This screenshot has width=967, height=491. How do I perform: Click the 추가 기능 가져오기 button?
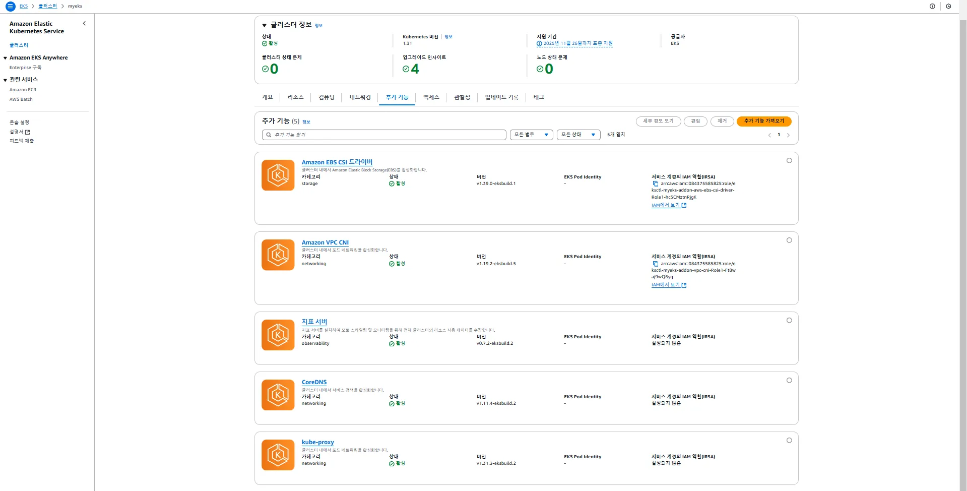point(764,121)
